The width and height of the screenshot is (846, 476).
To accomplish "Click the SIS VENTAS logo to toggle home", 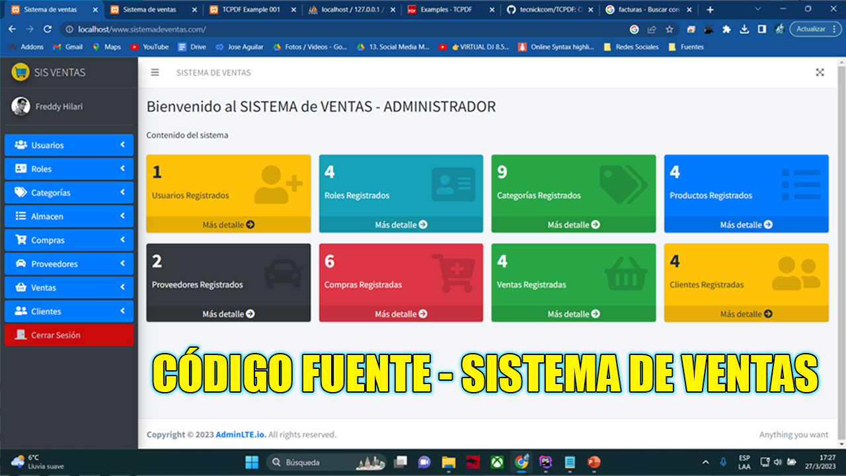I will click(x=46, y=73).
